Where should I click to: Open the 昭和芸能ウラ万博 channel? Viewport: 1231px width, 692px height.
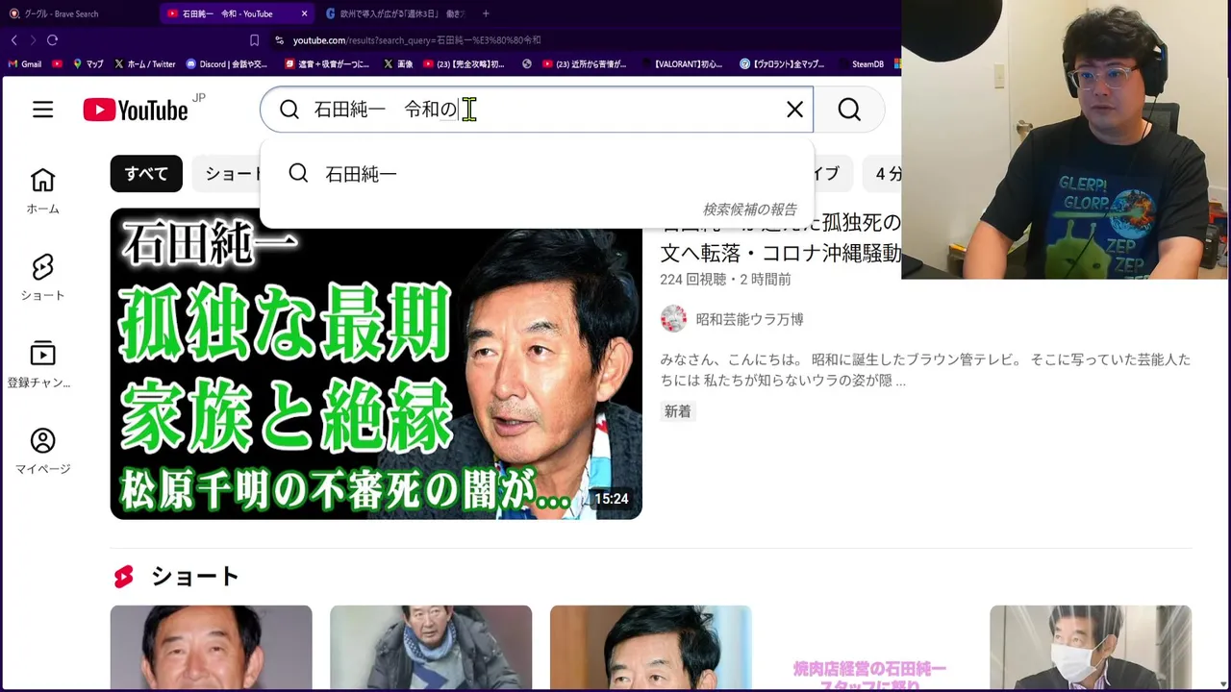(749, 319)
